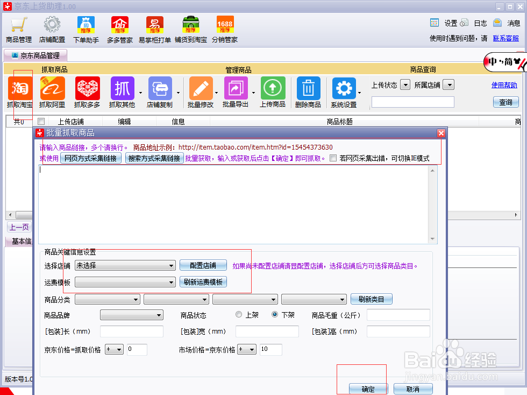Open 日志 log icon
Image resolution: width=527 pixels, height=395 pixels.
[464, 23]
